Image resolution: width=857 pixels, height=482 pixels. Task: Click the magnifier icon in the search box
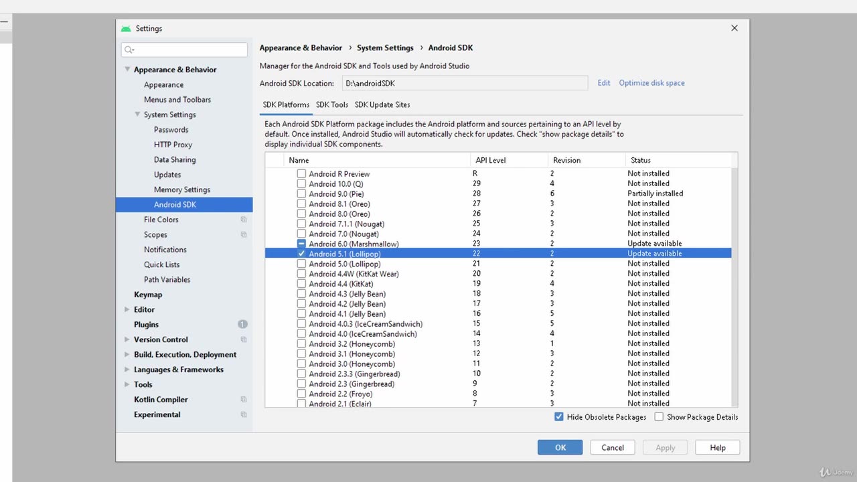point(129,50)
